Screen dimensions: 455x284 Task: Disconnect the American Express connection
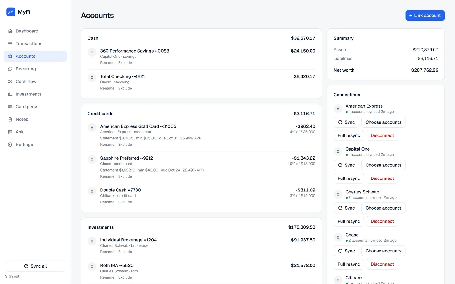pos(382,135)
